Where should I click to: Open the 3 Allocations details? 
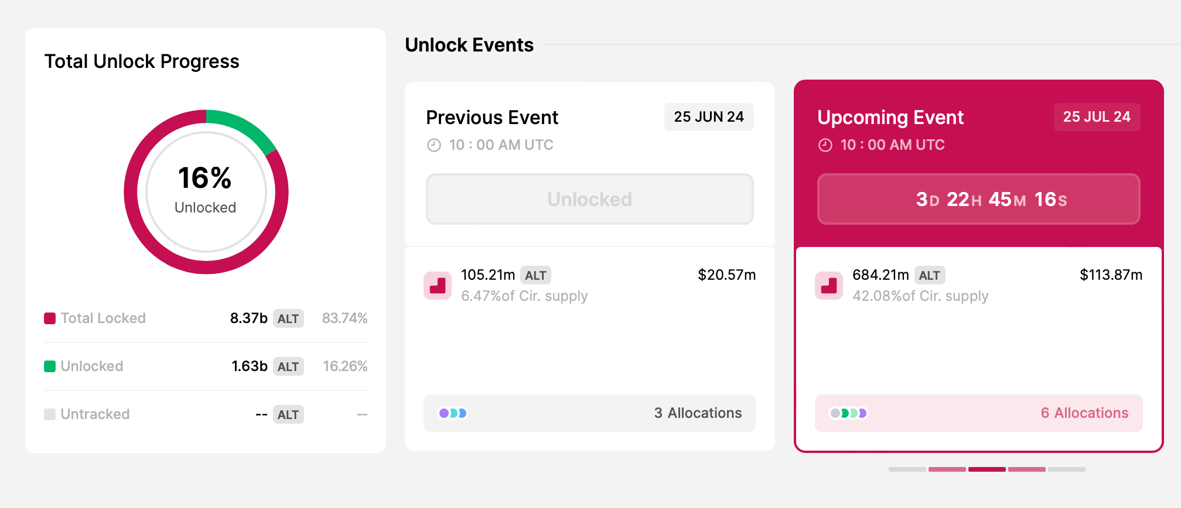tap(697, 413)
